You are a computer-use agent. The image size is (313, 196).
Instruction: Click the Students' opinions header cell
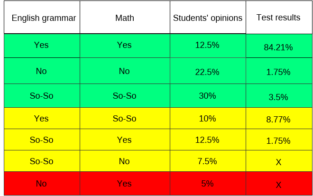click(x=207, y=18)
